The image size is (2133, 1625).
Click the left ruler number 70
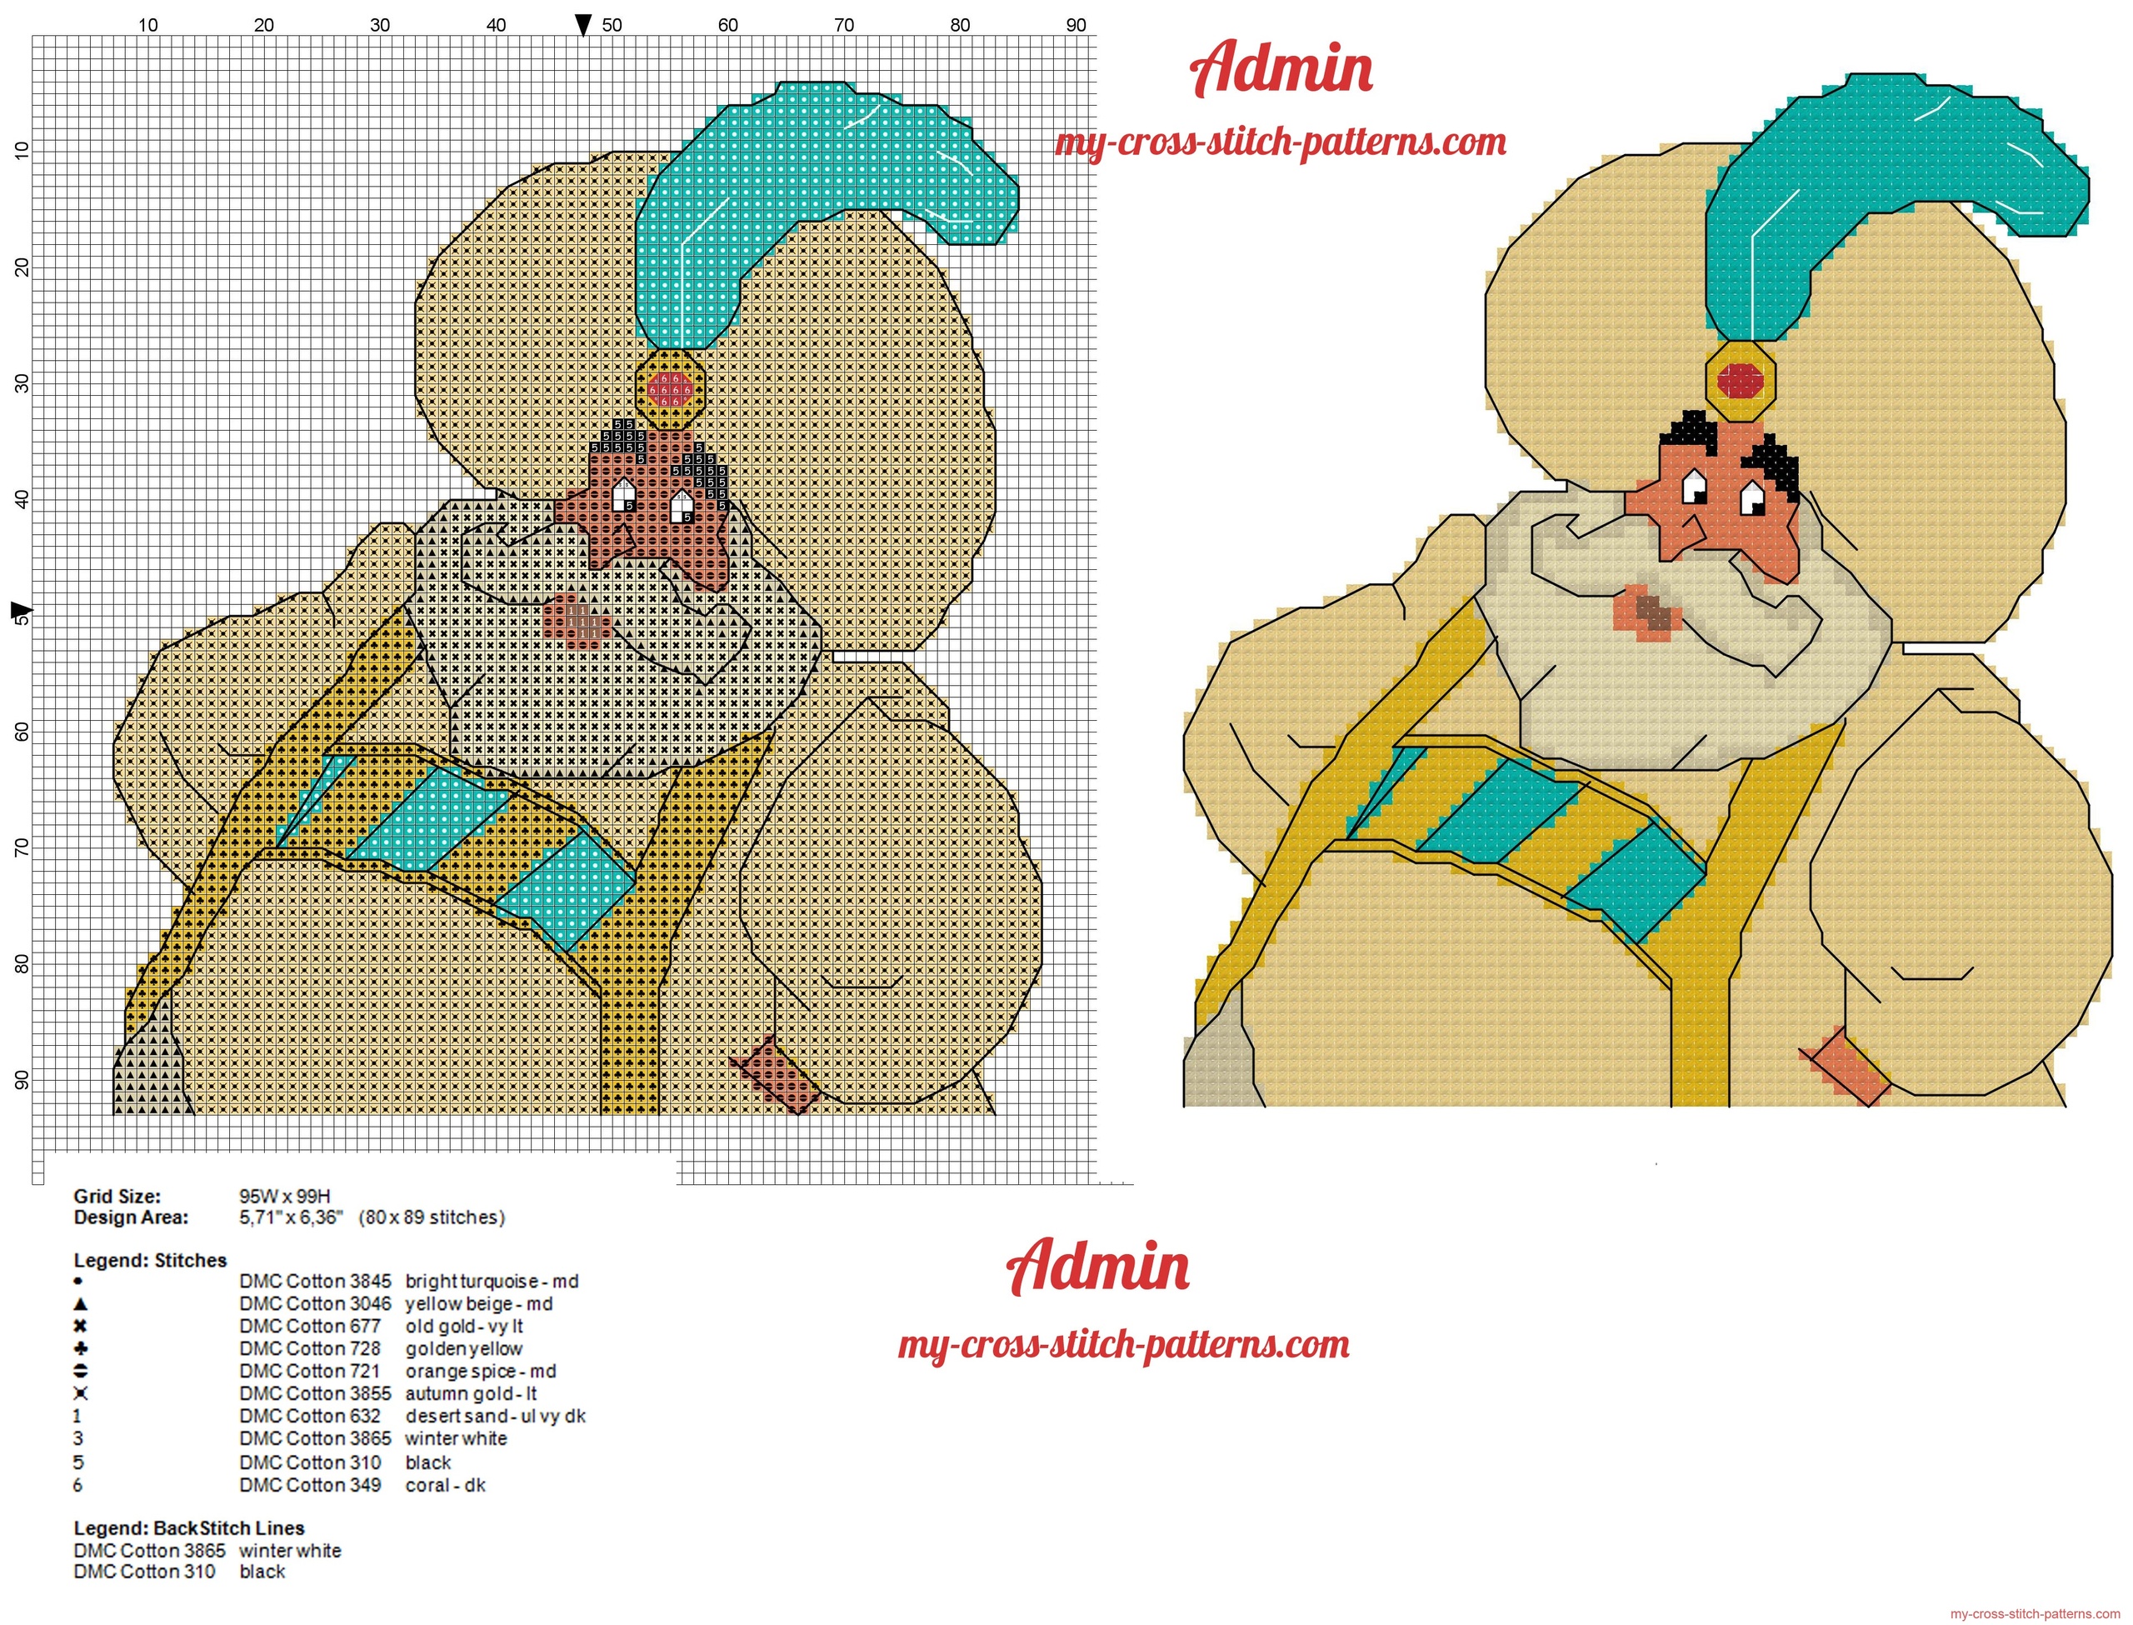click(x=22, y=848)
